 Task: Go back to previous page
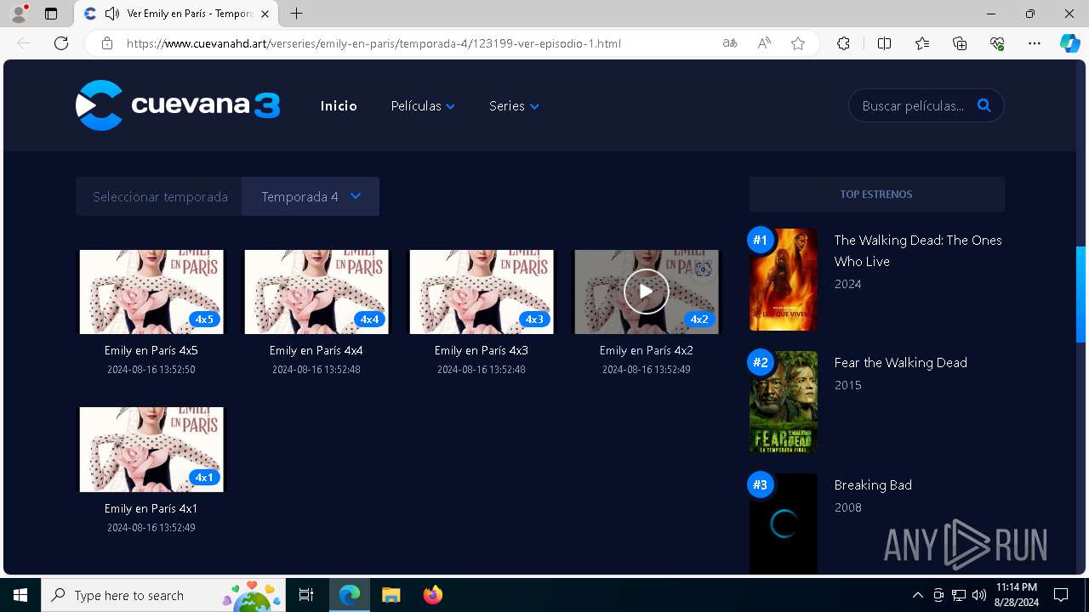pyautogui.click(x=24, y=43)
